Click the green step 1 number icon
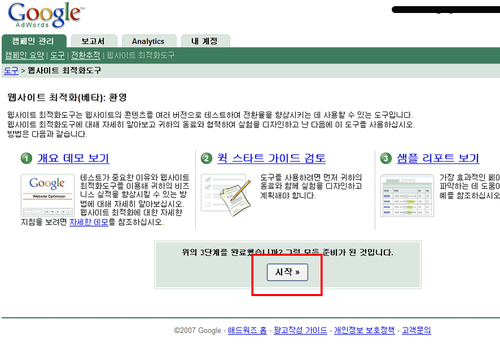The image size is (500, 346). 27,158
